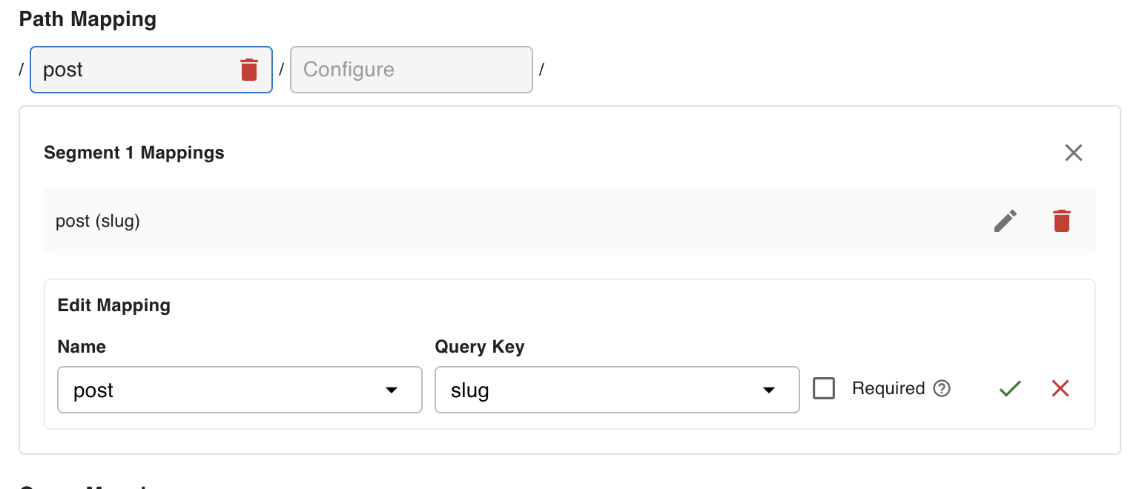
Task: Expand the Query Key field's dropdown arrow
Action: pyautogui.click(x=769, y=390)
